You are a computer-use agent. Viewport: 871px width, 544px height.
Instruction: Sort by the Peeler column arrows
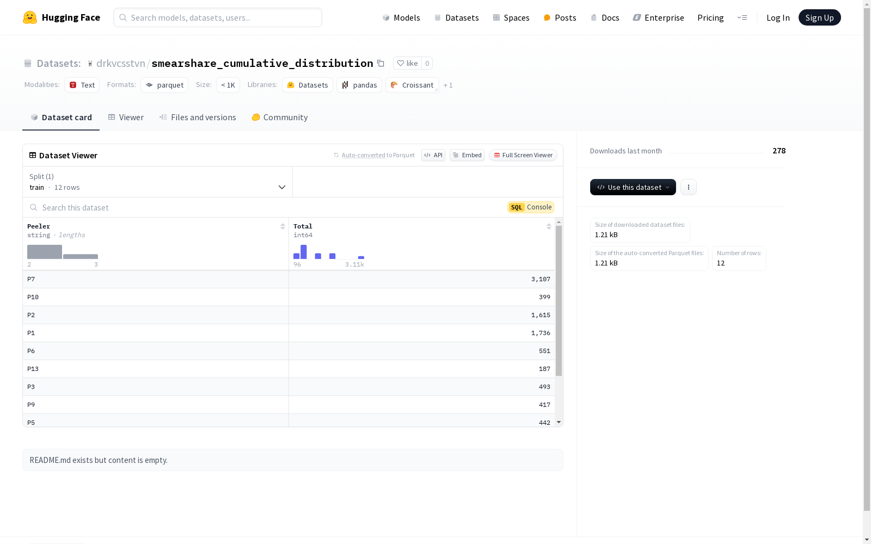tap(283, 226)
